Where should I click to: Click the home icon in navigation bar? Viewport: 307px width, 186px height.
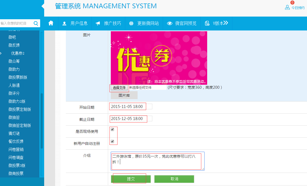pos(51,23)
